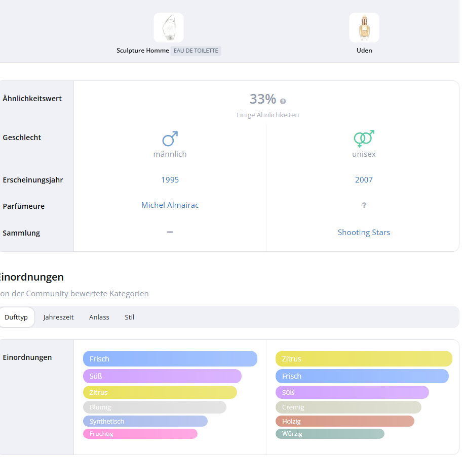Click the brown Holzig bar
Screen dimensions: 463x457
click(x=344, y=421)
